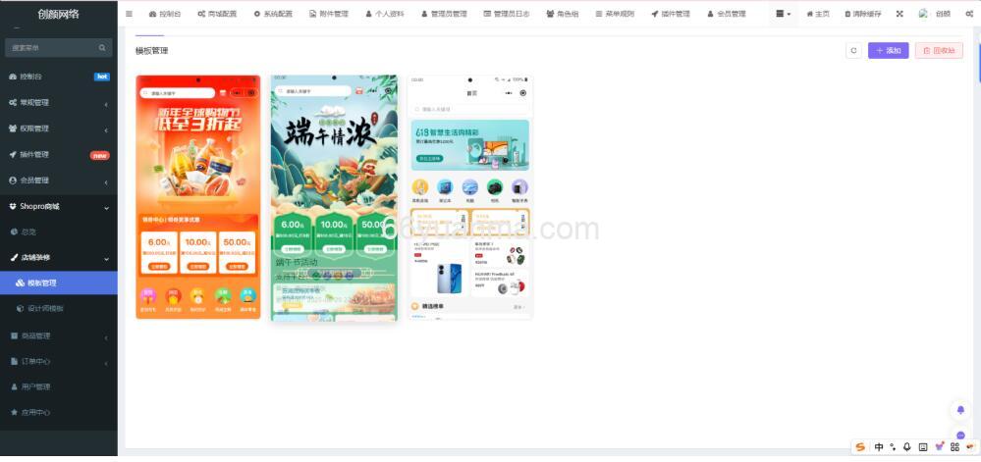Select 模板管理 in the sidebar

pyautogui.click(x=58, y=282)
